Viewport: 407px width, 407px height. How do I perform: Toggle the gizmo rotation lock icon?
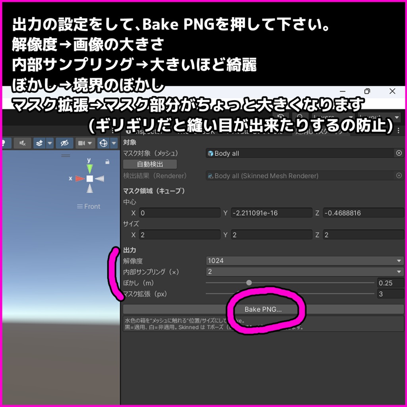pos(107,162)
